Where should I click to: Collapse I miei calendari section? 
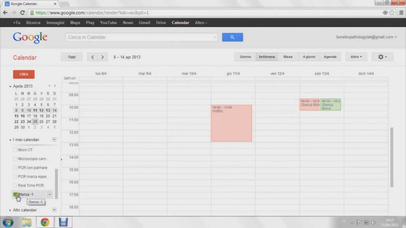pos(10,140)
